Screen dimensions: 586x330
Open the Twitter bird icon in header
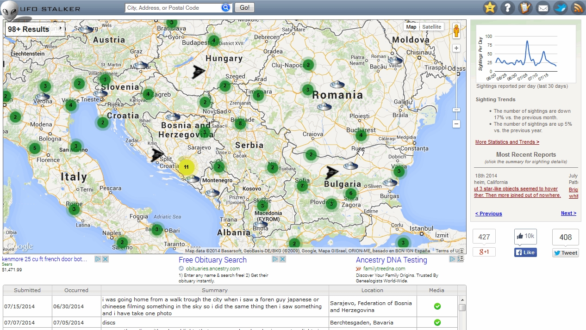(561, 8)
